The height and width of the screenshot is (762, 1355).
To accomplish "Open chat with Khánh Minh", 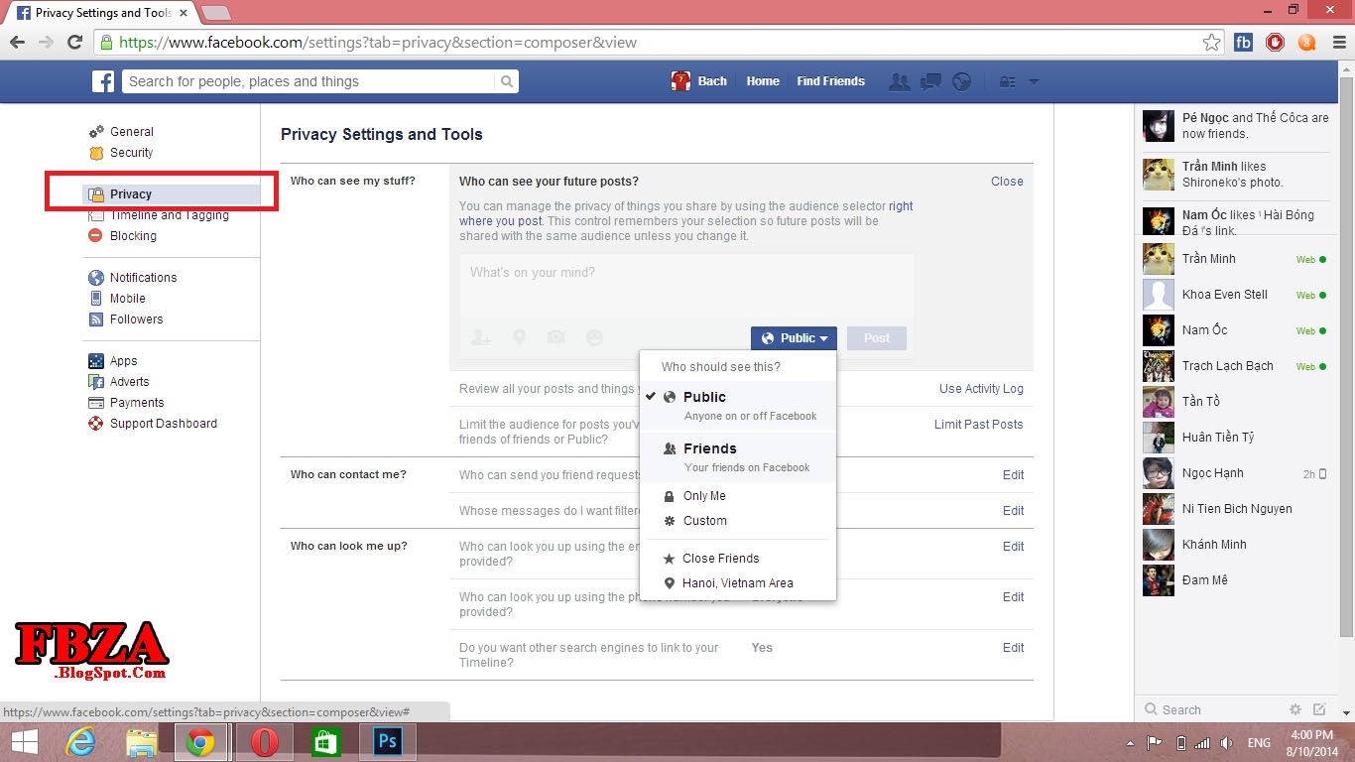I will 1234,545.
